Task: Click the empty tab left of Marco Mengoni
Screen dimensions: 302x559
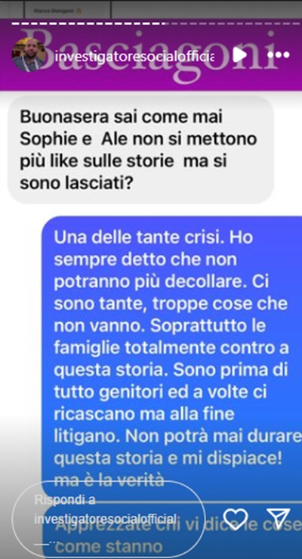Action: tap(12, 10)
